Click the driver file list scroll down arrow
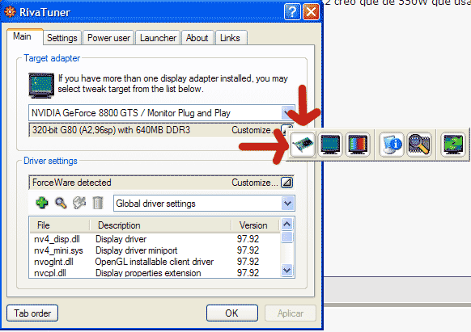This screenshot has width=471, height=332. click(x=287, y=271)
